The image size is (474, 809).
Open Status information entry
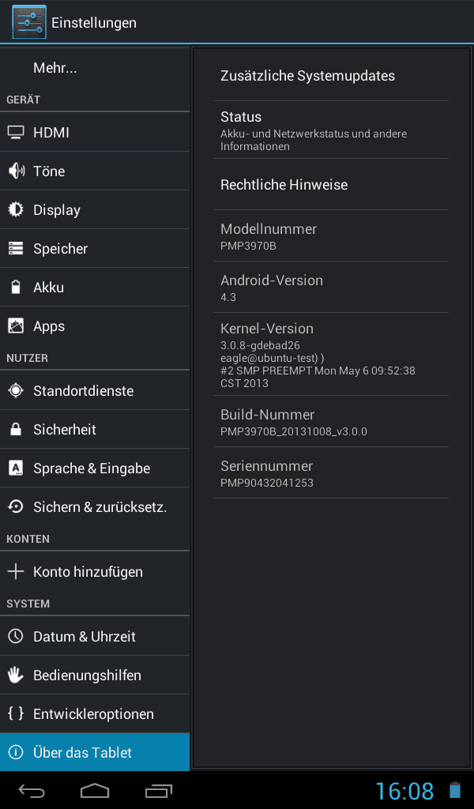[x=331, y=130]
